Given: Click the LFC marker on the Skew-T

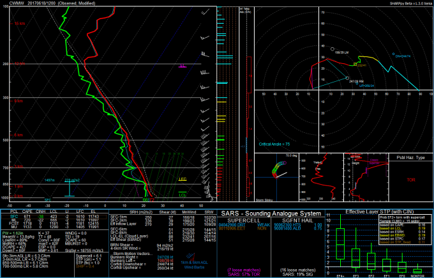Looking at the screenshot, I should (x=183, y=180).
